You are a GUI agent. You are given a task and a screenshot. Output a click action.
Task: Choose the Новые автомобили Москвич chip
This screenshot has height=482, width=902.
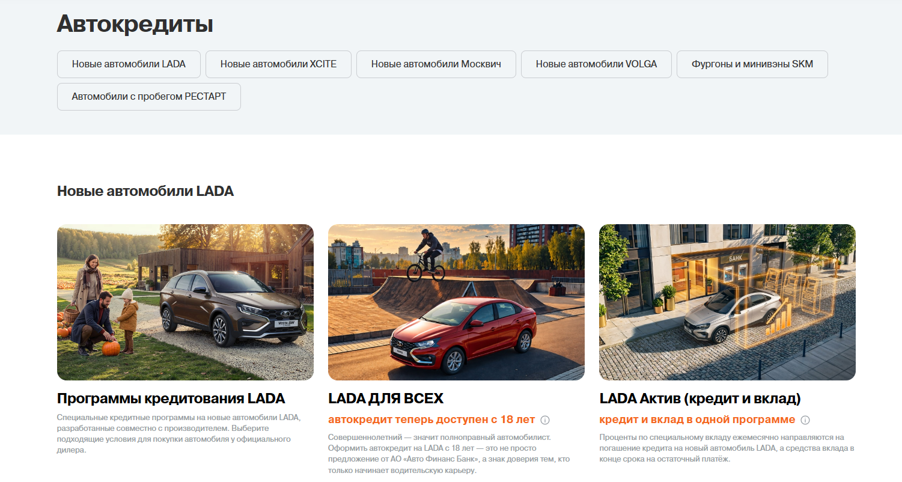pyautogui.click(x=436, y=64)
